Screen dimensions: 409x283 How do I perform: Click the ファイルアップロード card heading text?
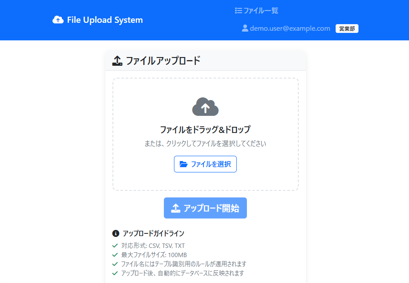click(163, 61)
